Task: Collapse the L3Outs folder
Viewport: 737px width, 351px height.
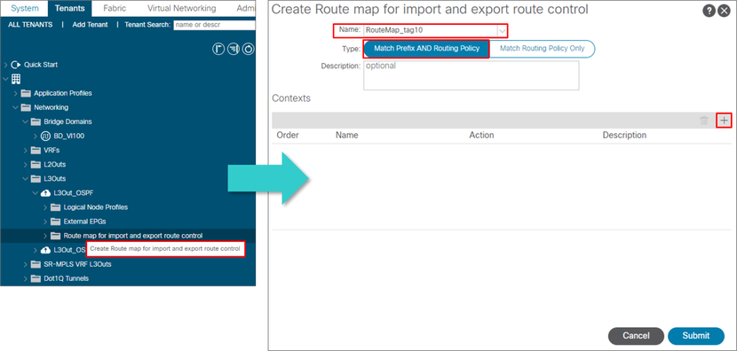Action: point(26,179)
